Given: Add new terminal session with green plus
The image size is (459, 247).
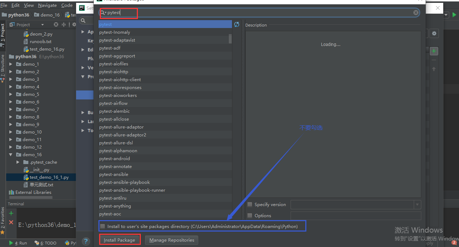Looking at the screenshot, I should pos(11,213).
